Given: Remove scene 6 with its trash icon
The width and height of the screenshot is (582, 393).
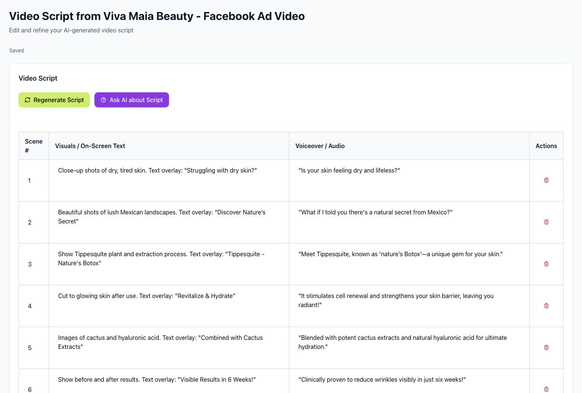Looking at the screenshot, I should pos(546,389).
